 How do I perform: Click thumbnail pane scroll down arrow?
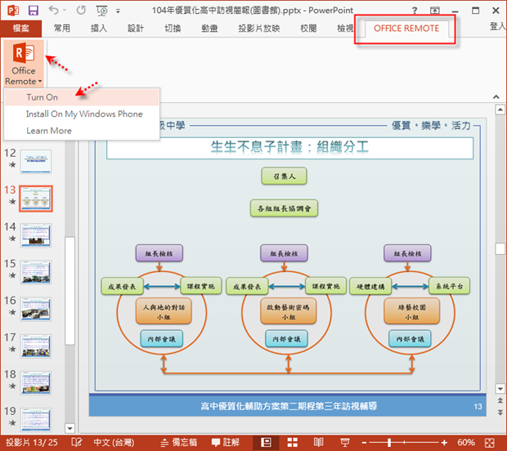coord(70,428)
